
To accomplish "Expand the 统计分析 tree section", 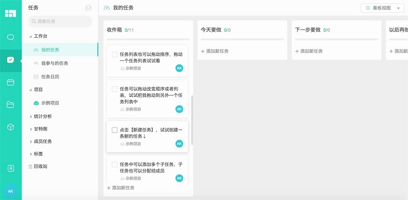I will pos(31,117).
